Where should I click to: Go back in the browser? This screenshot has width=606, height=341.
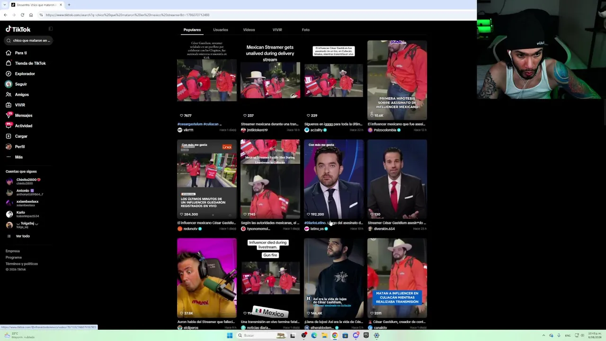pos(5,15)
